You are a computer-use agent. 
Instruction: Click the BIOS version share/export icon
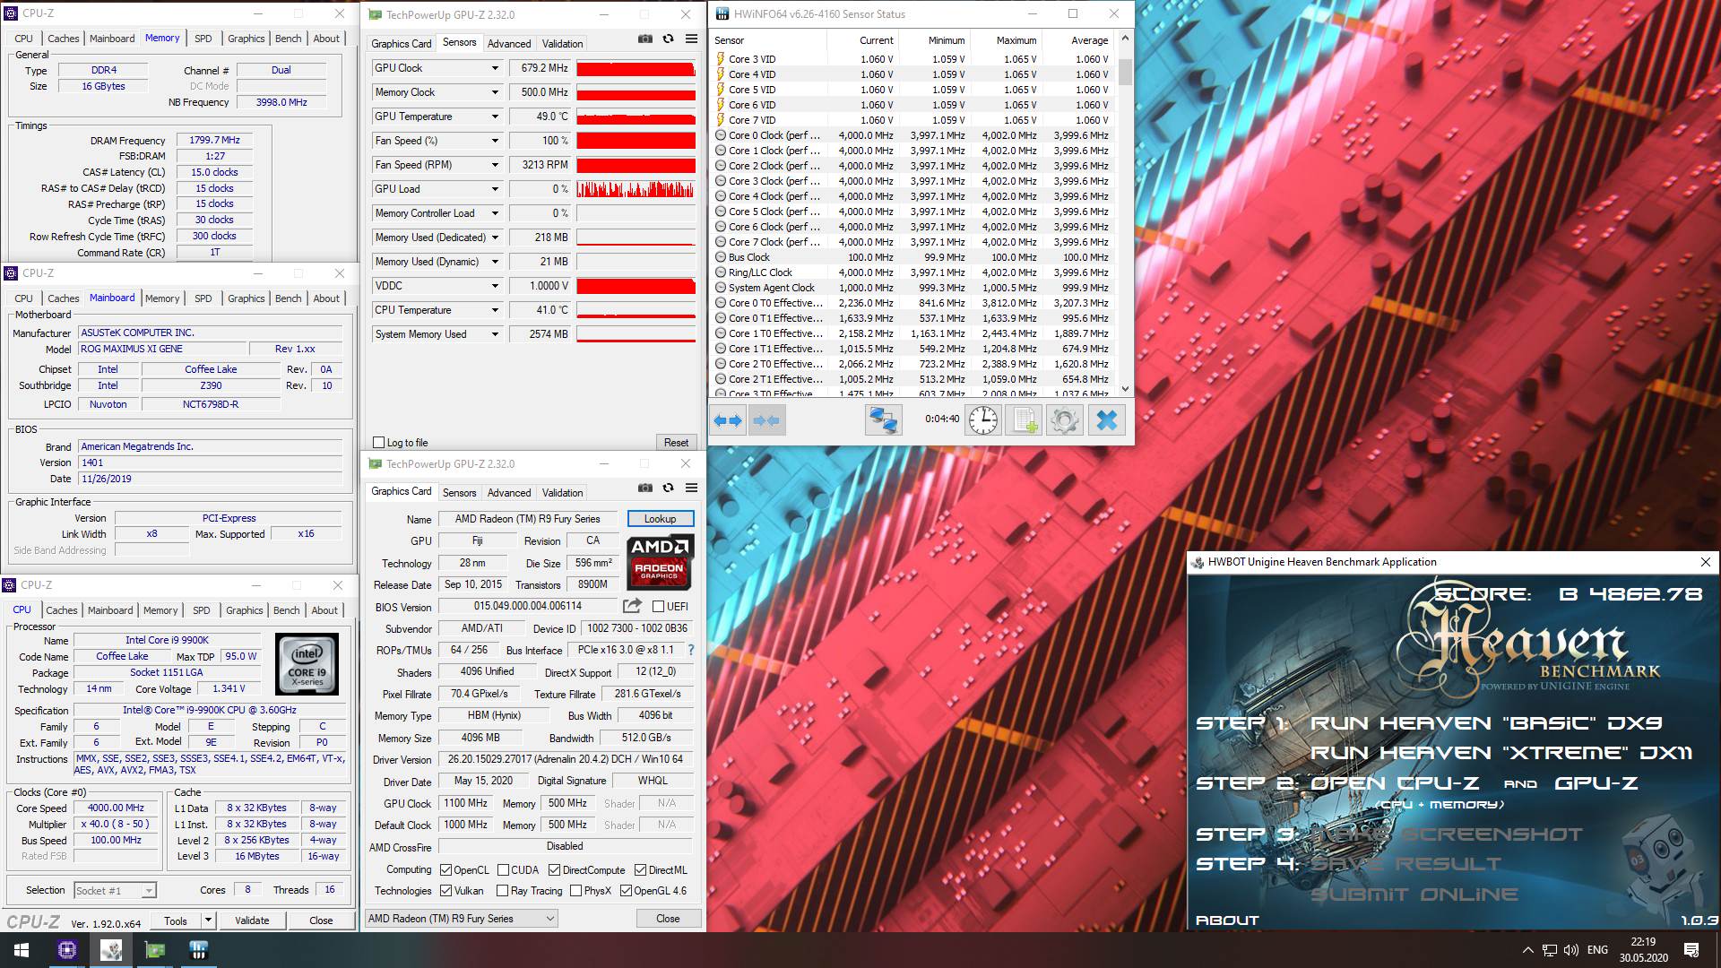(632, 606)
